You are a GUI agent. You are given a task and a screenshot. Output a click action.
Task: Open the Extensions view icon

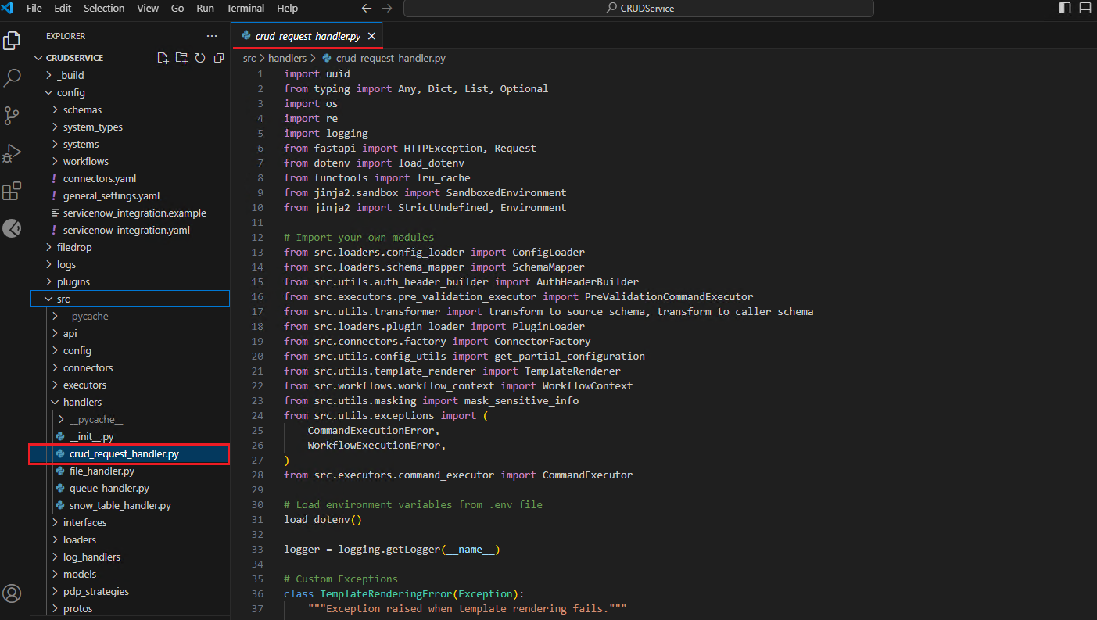coord(12,191)
